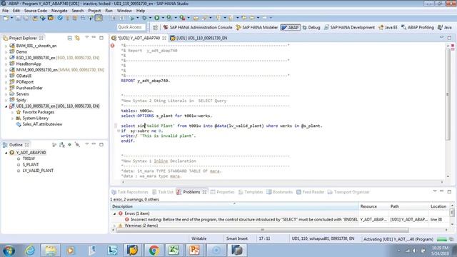Image resolution: width=457 pixels, height=257 pixels.
Task: Switch to ABAP Profiling perspective
Action: pyautogui.click(x=418, y=27)
